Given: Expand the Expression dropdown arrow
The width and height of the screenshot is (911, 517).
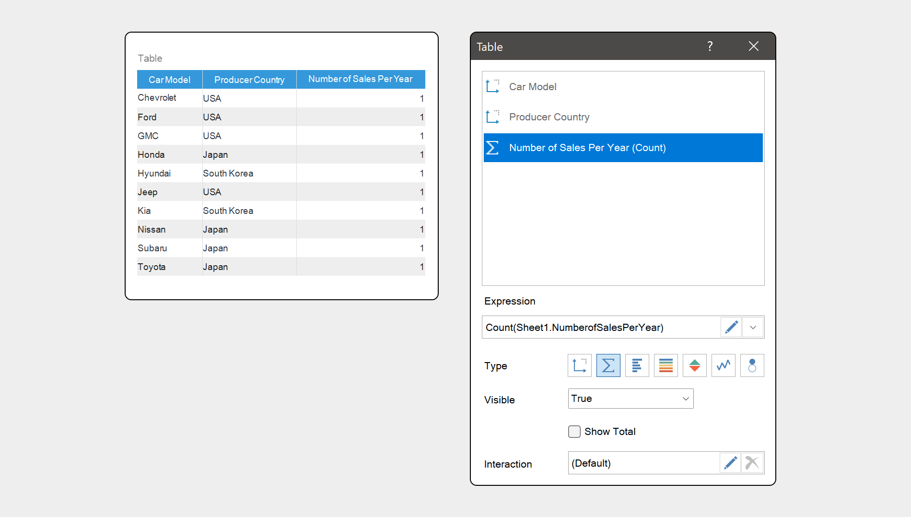Looking at the screenshot, I should (x=753, y=327).
